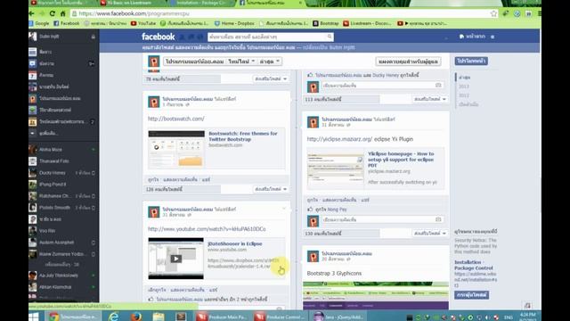Open Facebook account settings gear
Image resolution: width=570 pixels, height=321 pixels.
[493, 37]
